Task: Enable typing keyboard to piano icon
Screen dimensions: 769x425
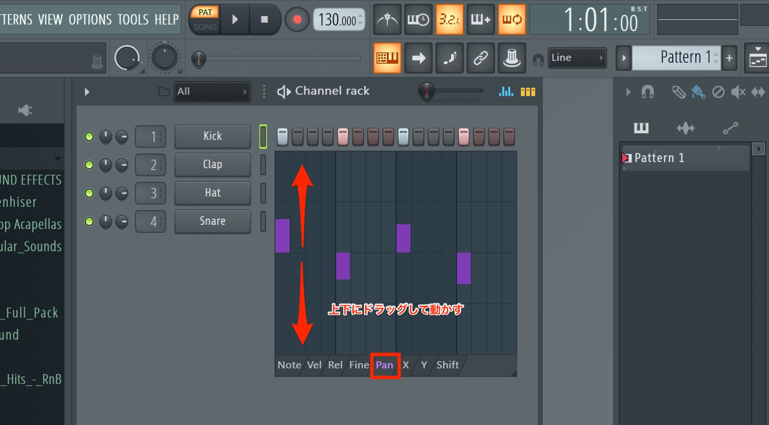Action: 387,58
